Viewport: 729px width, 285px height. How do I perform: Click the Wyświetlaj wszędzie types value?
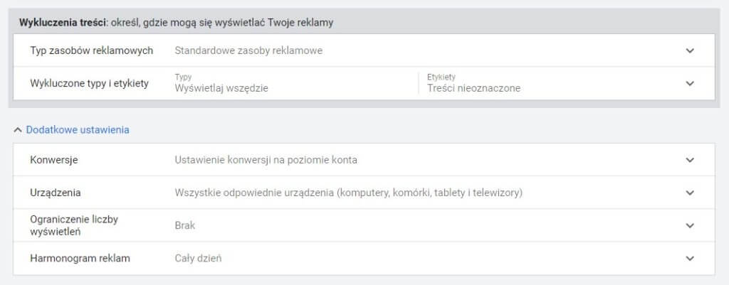pyautogui.click(x=221, y=89)
